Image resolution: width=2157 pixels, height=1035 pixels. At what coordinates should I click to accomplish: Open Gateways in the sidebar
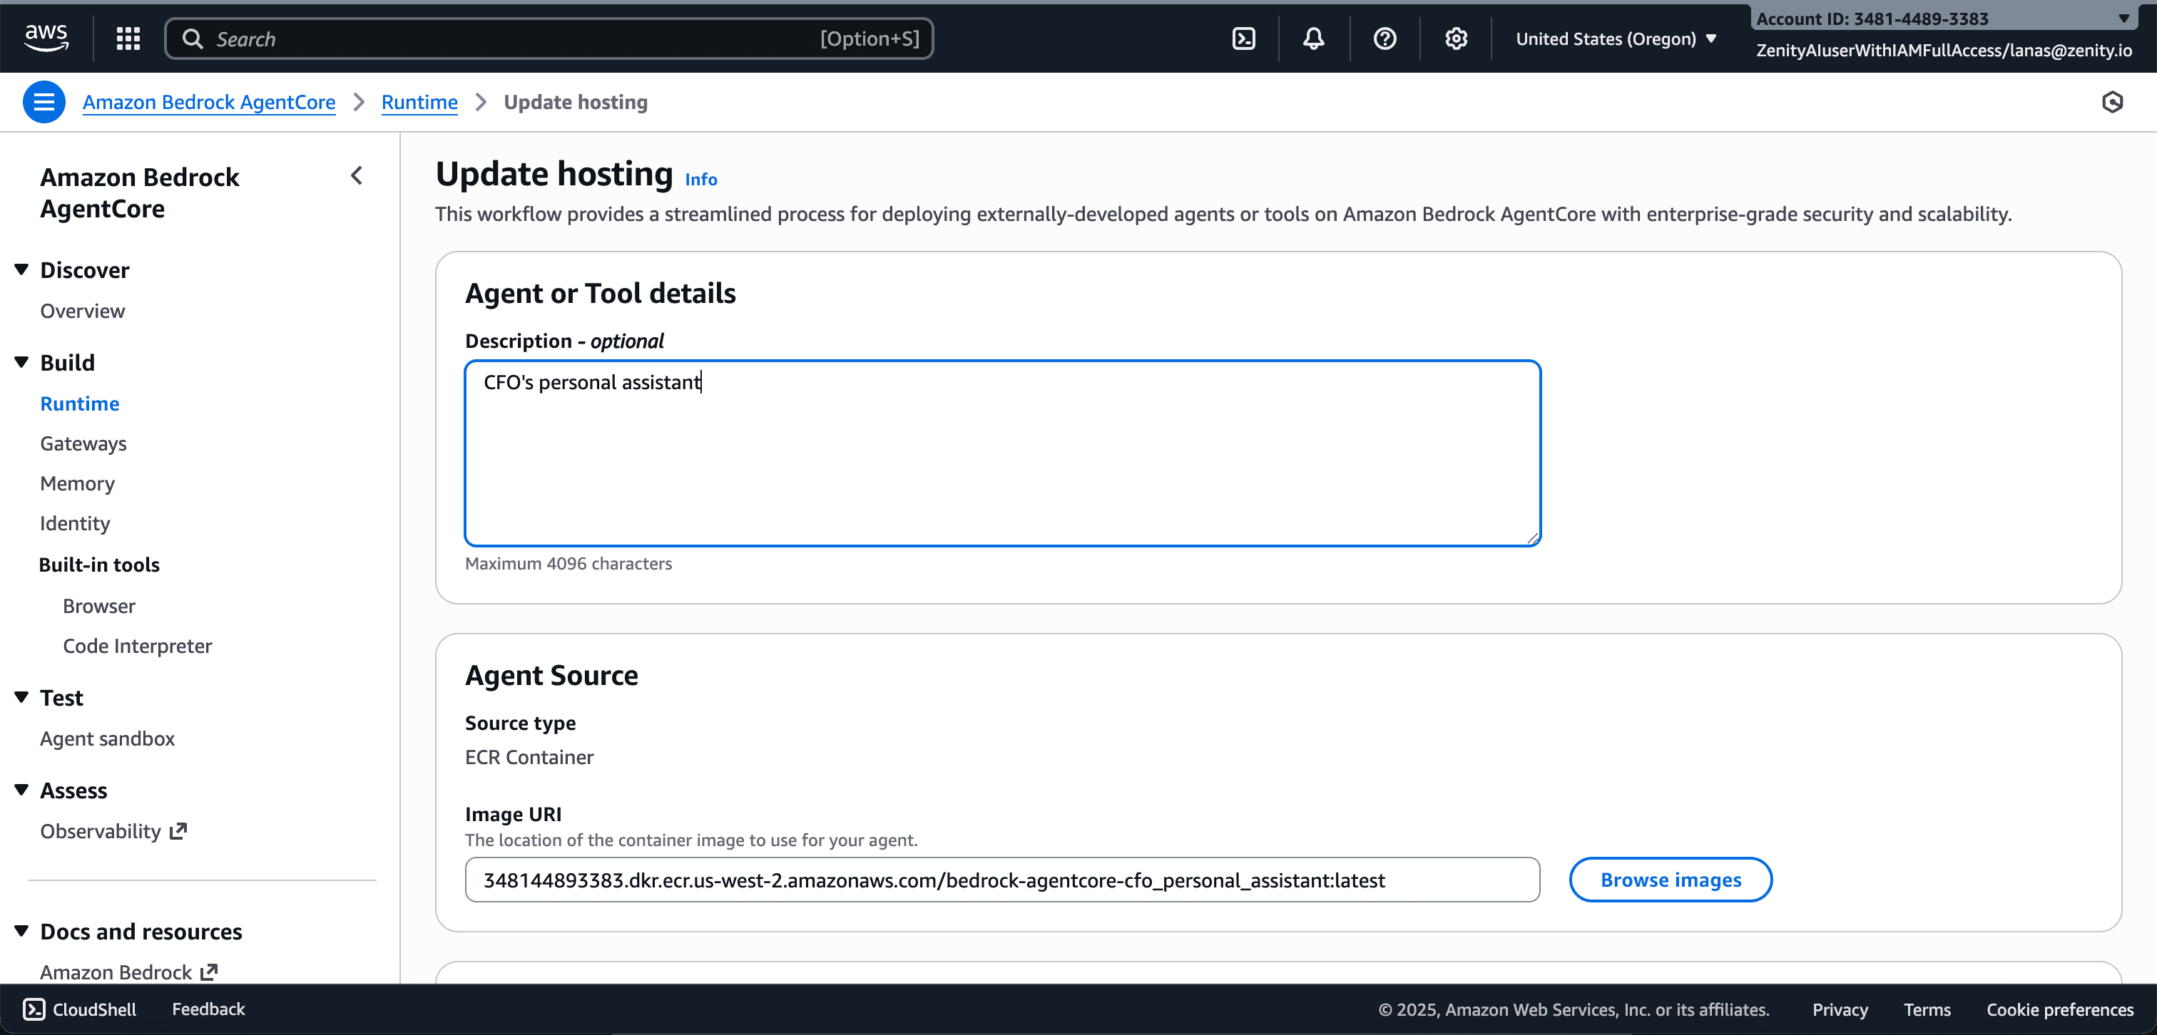click(83, 443)
